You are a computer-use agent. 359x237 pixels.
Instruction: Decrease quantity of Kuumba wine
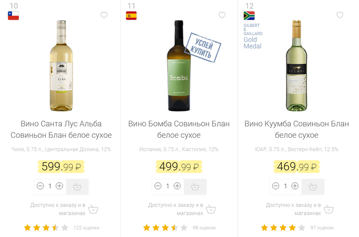click(276, 186)
